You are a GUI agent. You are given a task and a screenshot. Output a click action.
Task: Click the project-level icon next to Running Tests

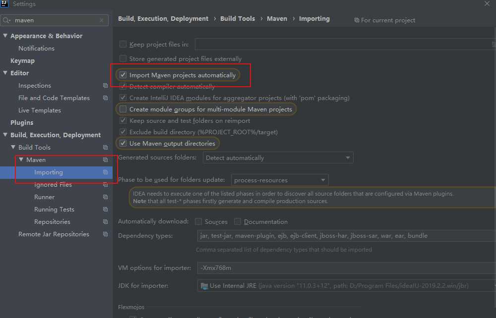coord(105,210)
